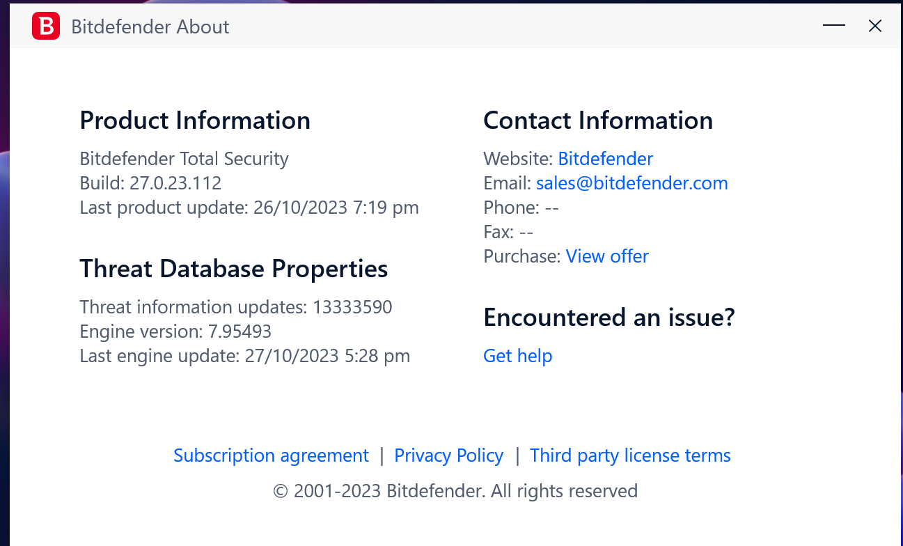Open the Subscription agreement link
Image resolution: width=903 pixels, height=546 pixels.
pos(271,455)
